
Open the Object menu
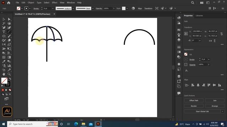click(x=31, y=2)
